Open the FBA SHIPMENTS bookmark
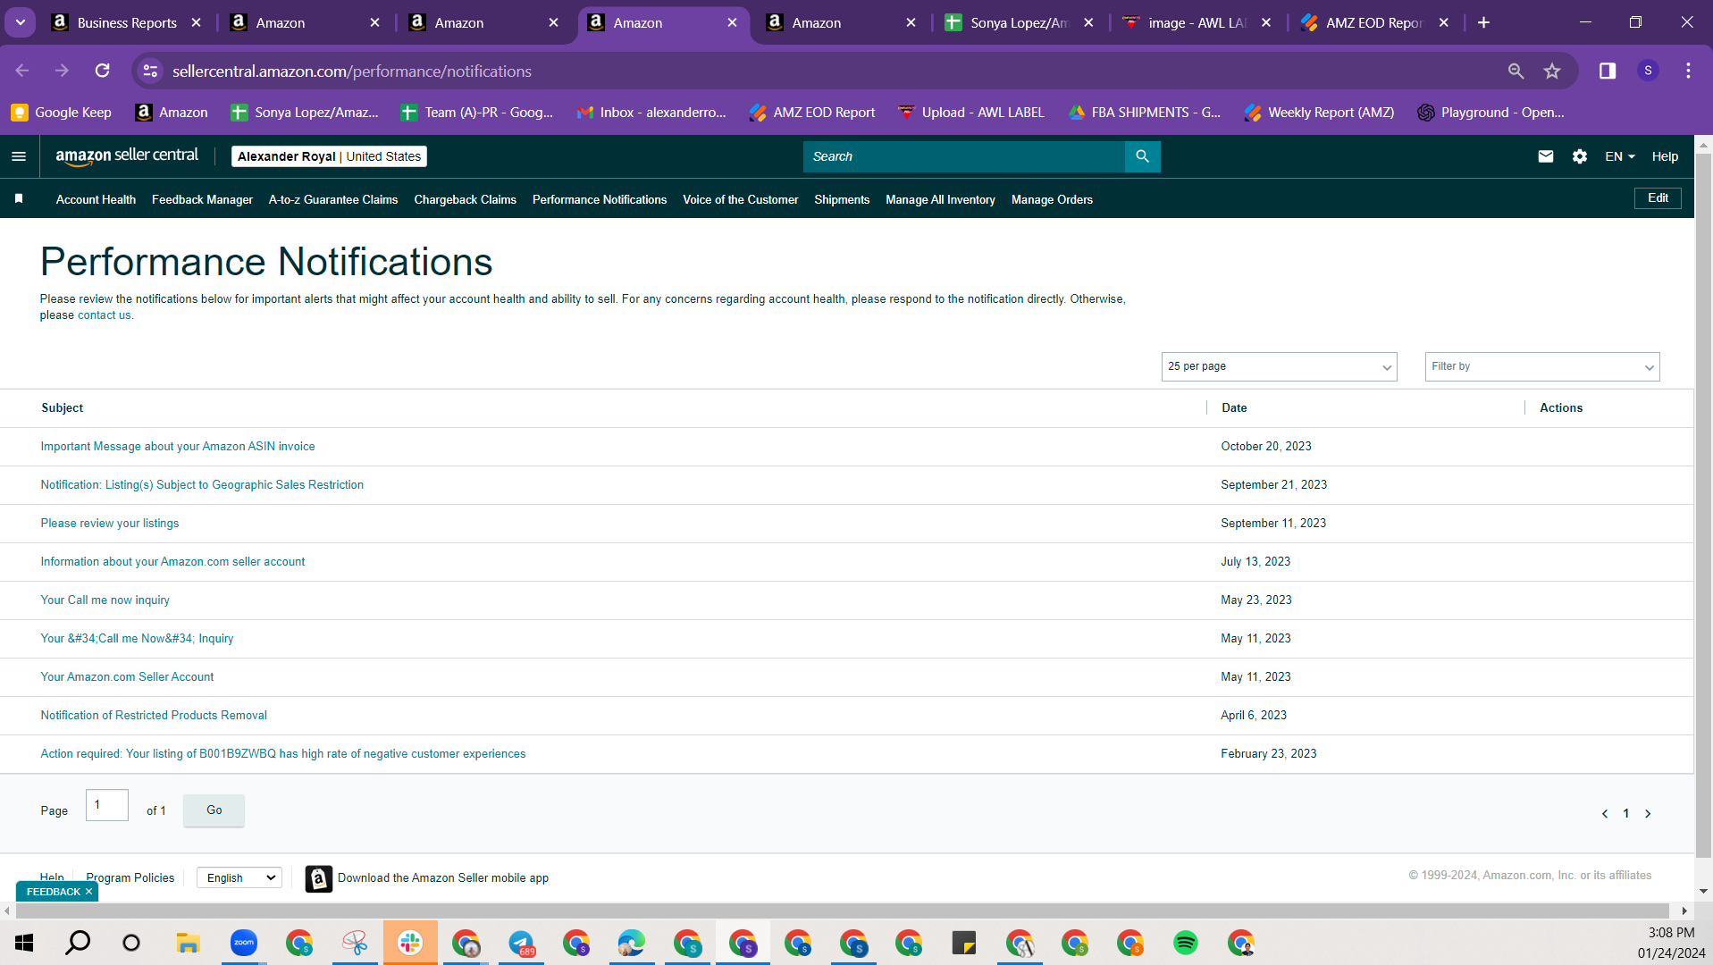Screen dimensions: 1713x965 coord(1145,113)
